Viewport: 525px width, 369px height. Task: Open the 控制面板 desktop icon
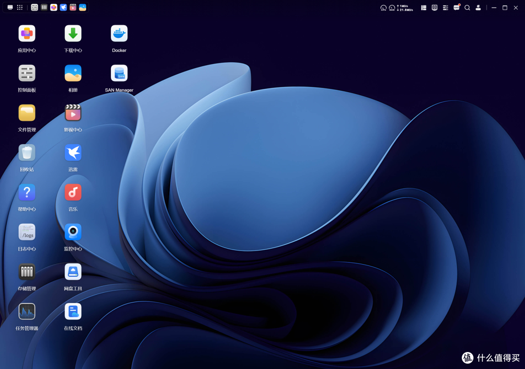tap(27, 73)
